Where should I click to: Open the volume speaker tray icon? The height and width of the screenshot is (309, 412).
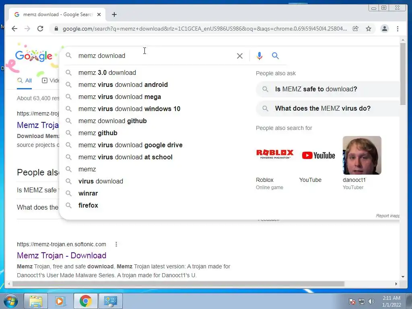point(371,301)
